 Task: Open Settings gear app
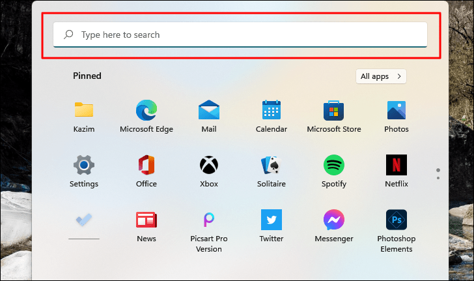[84, 171]
